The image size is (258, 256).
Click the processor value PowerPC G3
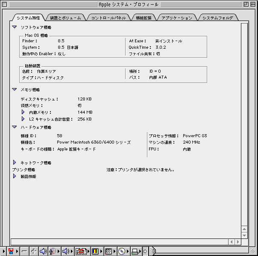(x=195, y=136)
